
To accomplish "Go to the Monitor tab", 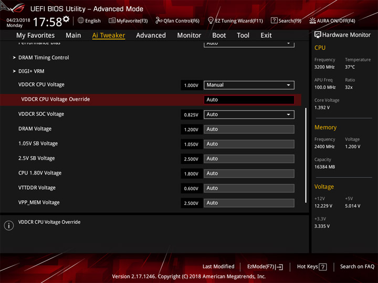I will pyautogui.click(x=189, y=36).
